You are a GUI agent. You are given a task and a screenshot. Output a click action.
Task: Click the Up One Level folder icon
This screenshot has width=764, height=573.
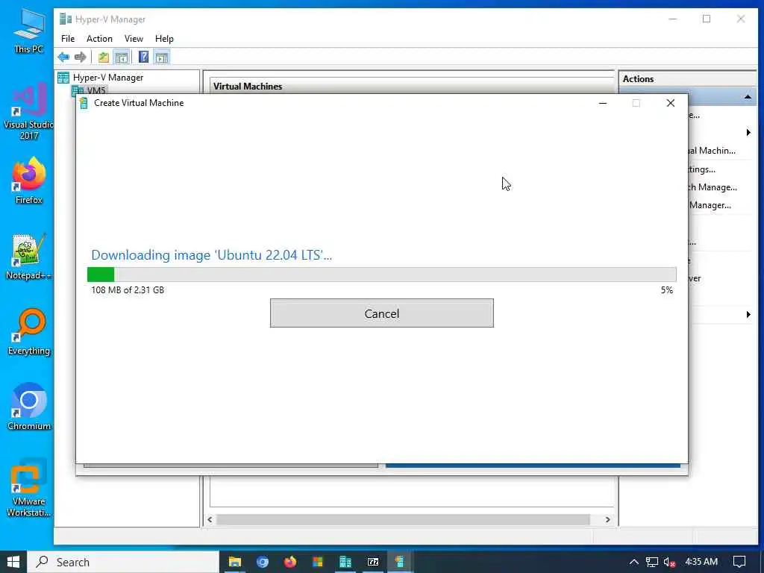click(x=103, y=57)
